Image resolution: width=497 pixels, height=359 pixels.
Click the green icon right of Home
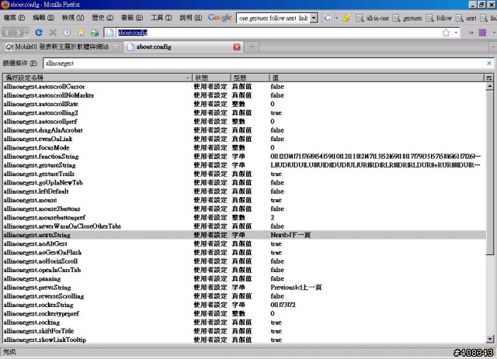[95, 33]
